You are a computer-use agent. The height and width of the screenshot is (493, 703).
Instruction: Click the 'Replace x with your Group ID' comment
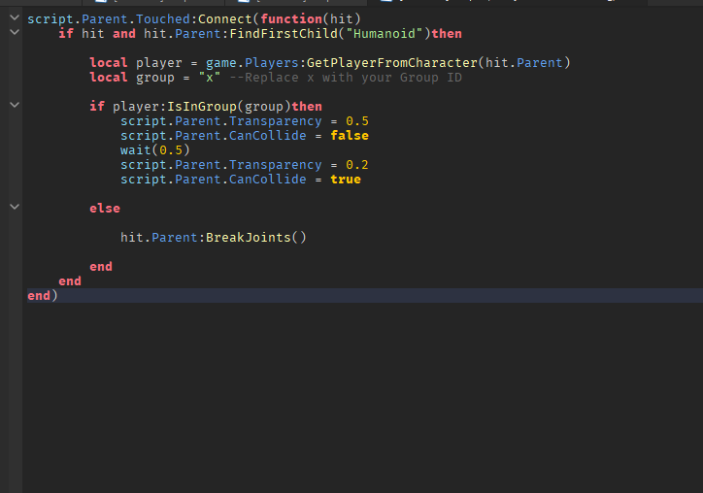pos(346,78)
